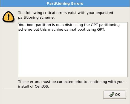Click inside the white error details box
The image size is (130, 104).
pos(73,50)
